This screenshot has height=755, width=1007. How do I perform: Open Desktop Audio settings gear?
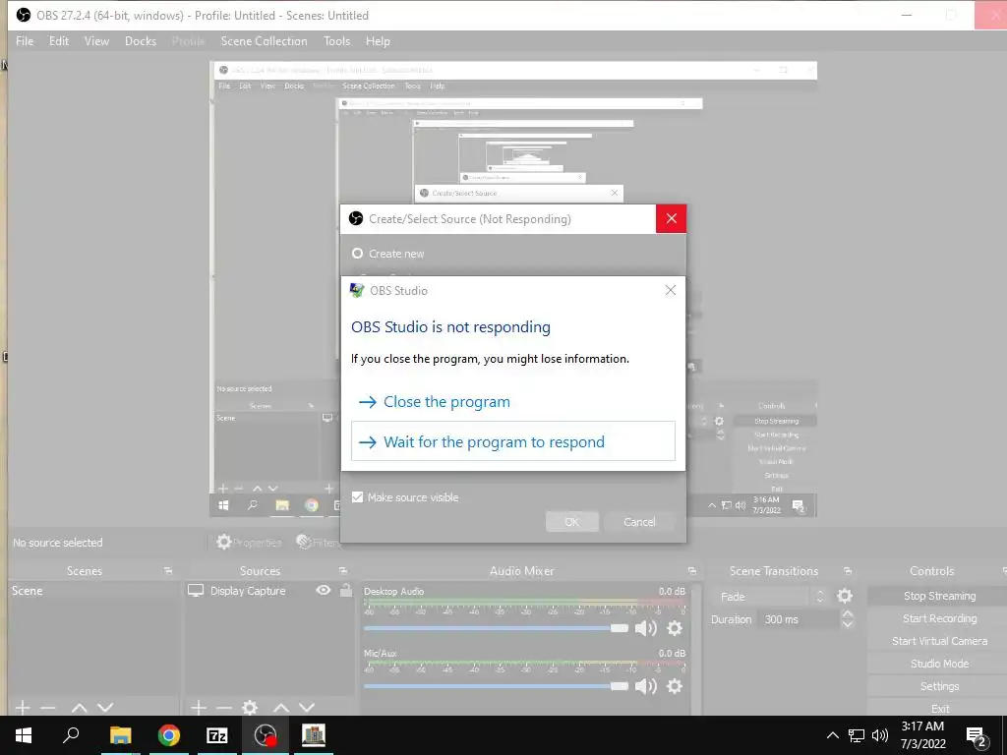[675, 628]
